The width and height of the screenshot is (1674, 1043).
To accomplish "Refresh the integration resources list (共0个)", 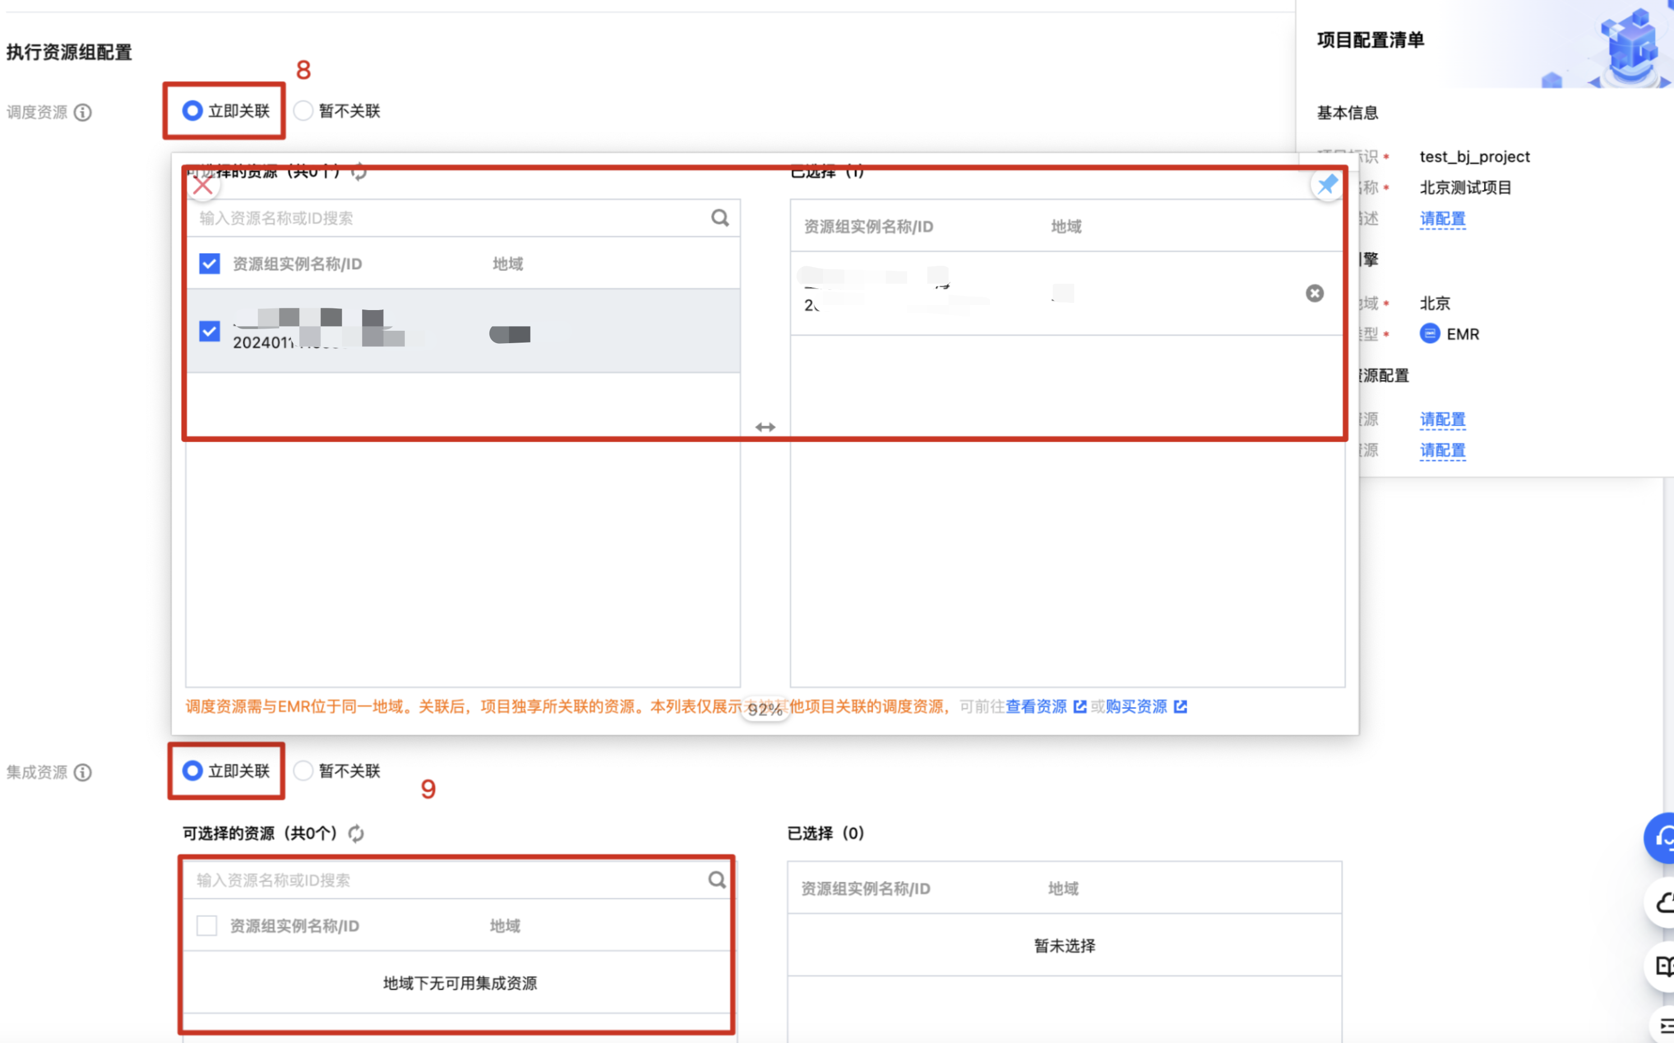I will pos(356,833).
